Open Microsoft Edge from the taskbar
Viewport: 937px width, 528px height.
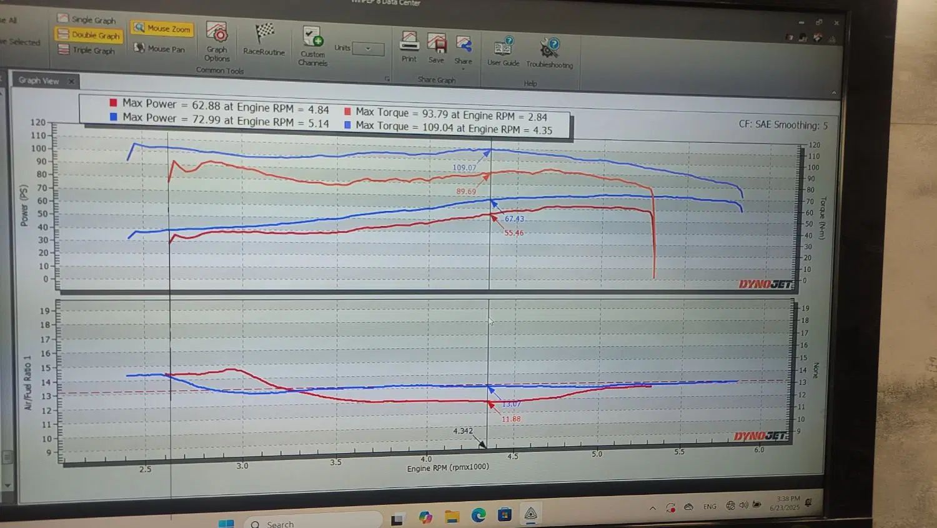pos(478,515)
